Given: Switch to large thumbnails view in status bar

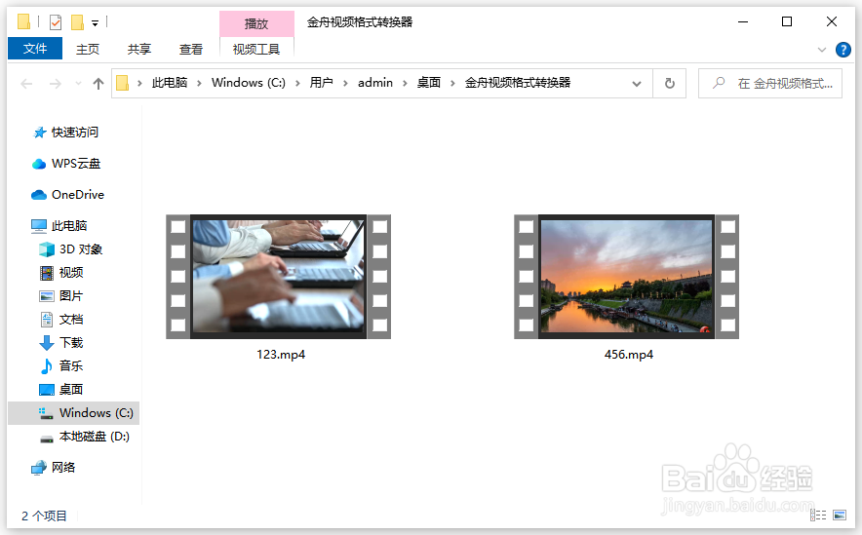Looking at the screenshot, I should tap(840, 515).
